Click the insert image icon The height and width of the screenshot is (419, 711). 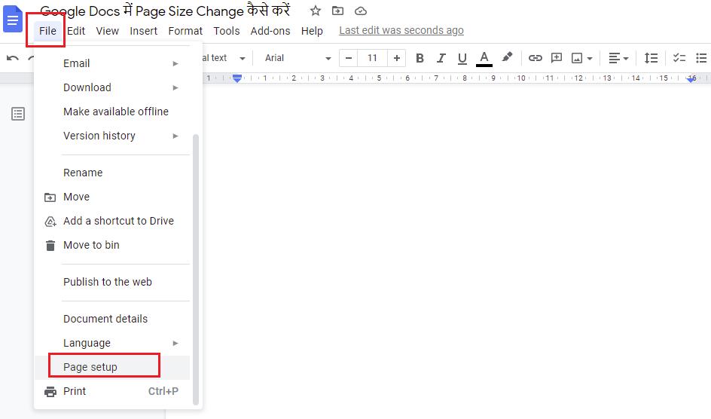point(577,58)
